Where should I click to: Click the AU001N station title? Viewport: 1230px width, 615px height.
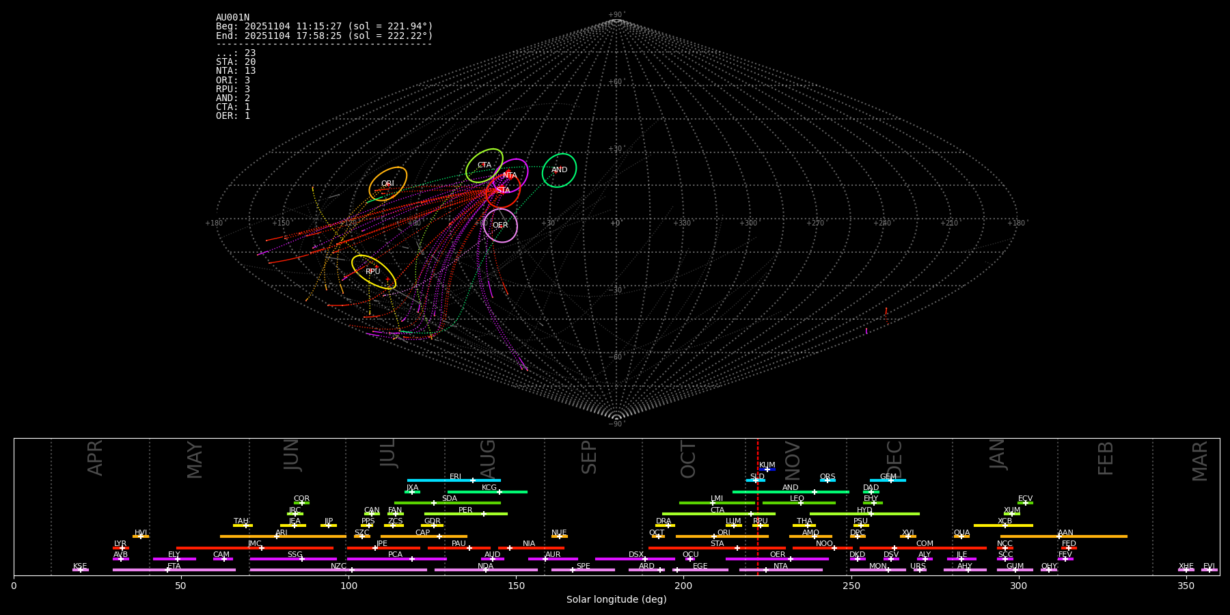click(x=232, y=18)
